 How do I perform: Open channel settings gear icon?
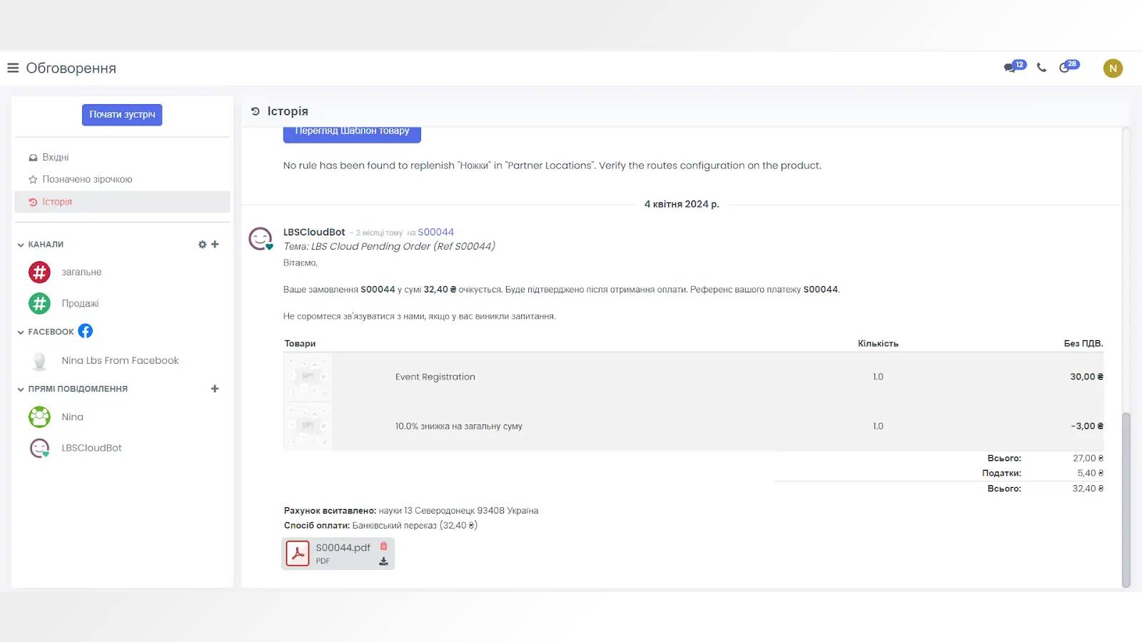202,245
